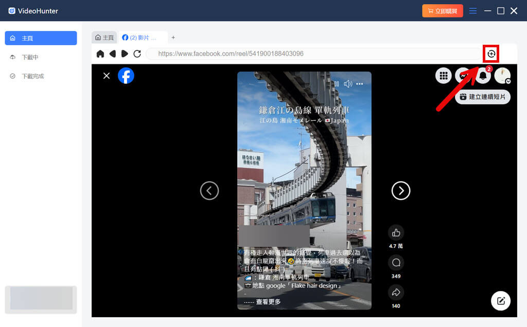The height and width of the screenshot is (327, 527).
Task: Open a new browser tab with the plus
Action: tap(173, 37)
